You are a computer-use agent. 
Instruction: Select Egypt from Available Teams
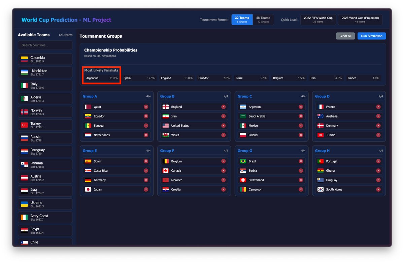(x=45, y=230)
